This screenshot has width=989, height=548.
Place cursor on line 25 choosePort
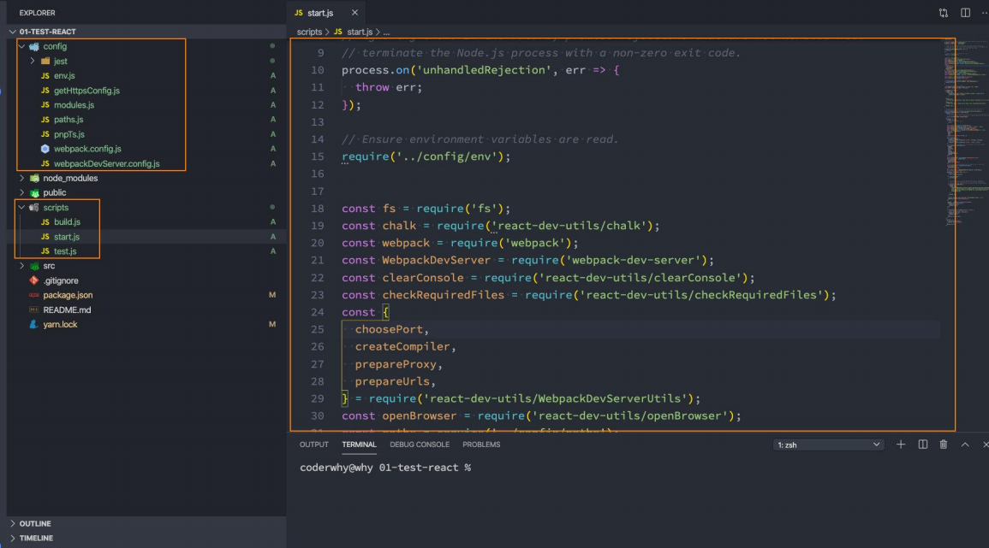coord(391,329)
